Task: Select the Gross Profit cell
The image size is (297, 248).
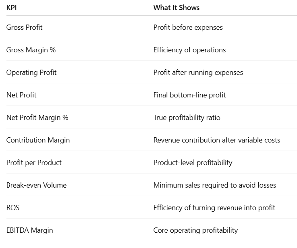Action: point(24,27)
